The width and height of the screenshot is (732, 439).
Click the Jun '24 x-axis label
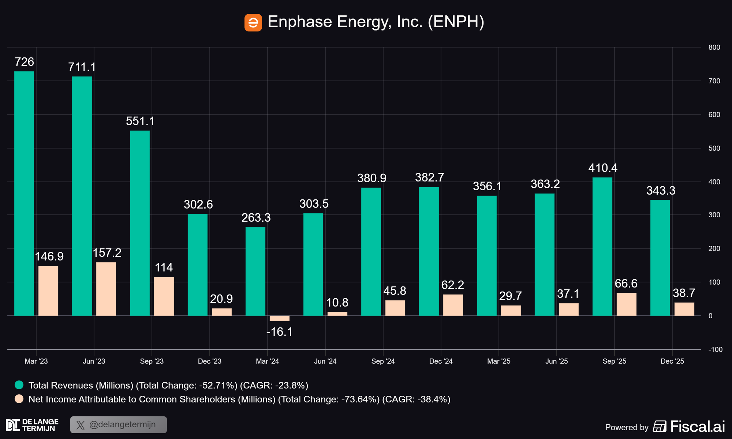point(325,361)
